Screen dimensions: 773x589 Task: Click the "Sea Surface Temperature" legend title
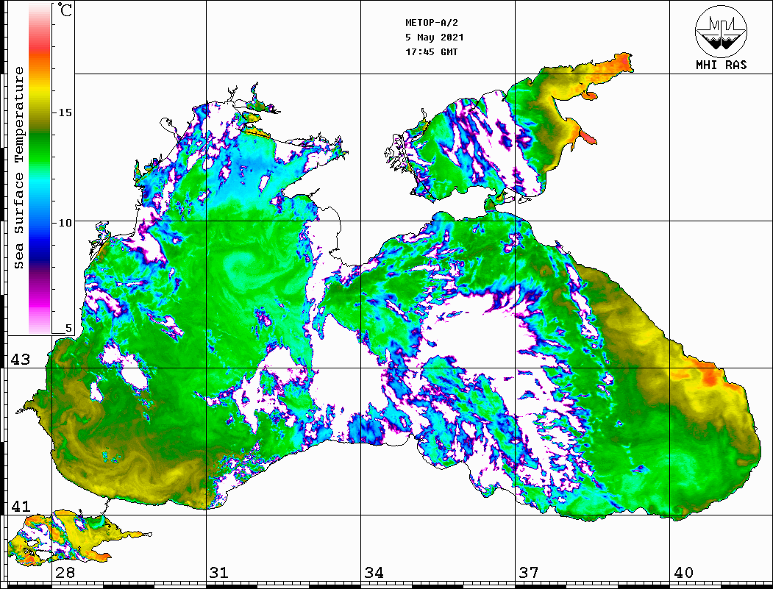pos(18,168)
